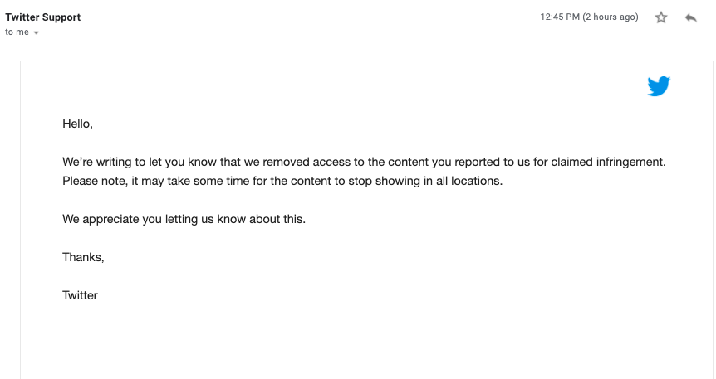
Task: Star this Twitter Support email
Action: [661, 17]
